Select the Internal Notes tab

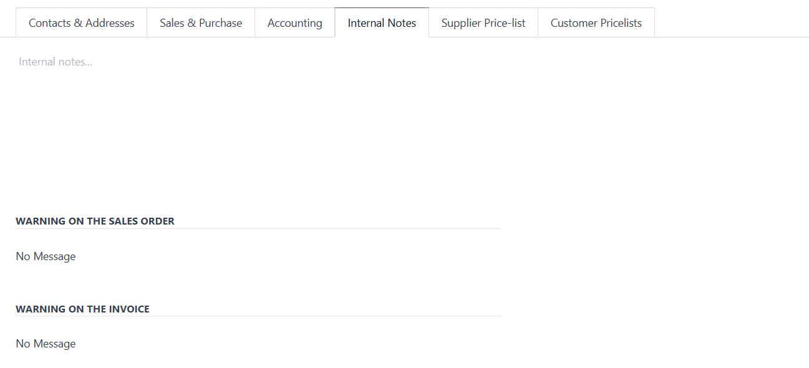382,23
